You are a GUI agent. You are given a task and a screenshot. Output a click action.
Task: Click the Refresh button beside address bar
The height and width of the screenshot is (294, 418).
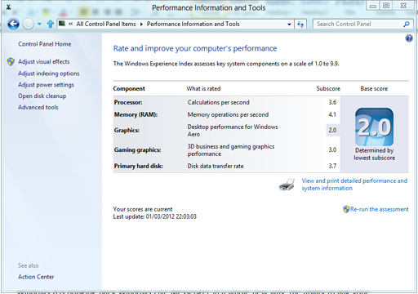coord(300,24)
